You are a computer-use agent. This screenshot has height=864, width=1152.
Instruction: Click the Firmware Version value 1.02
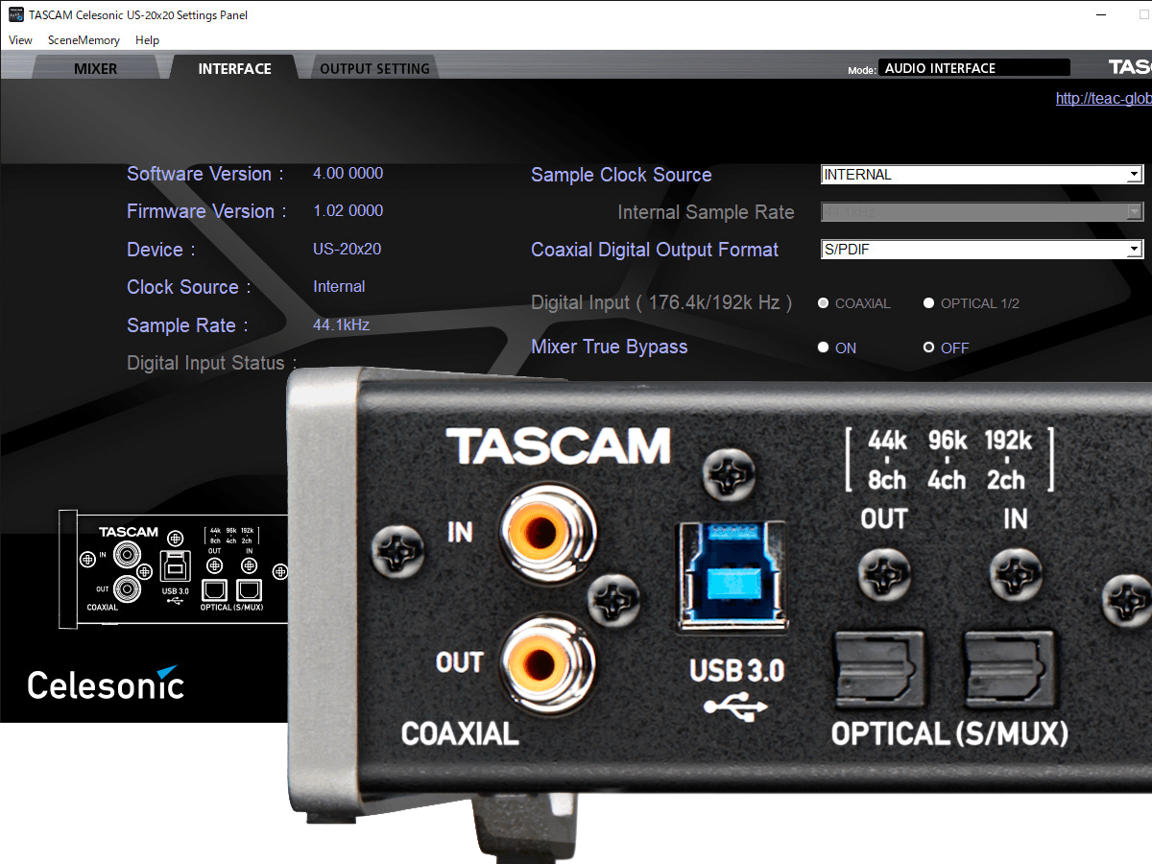point(348,211)
